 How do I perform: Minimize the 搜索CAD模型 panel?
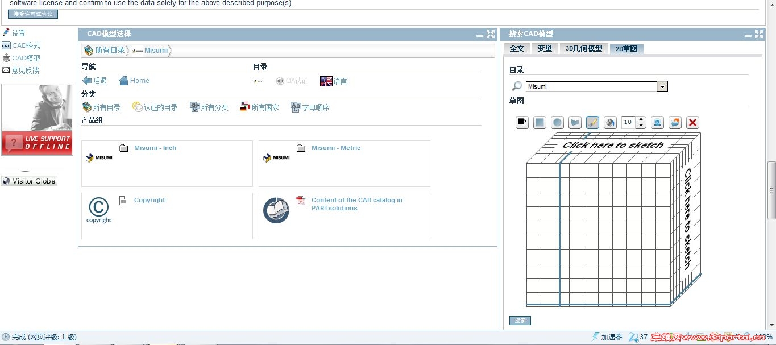pyautogui.click(x=748, y=35)
